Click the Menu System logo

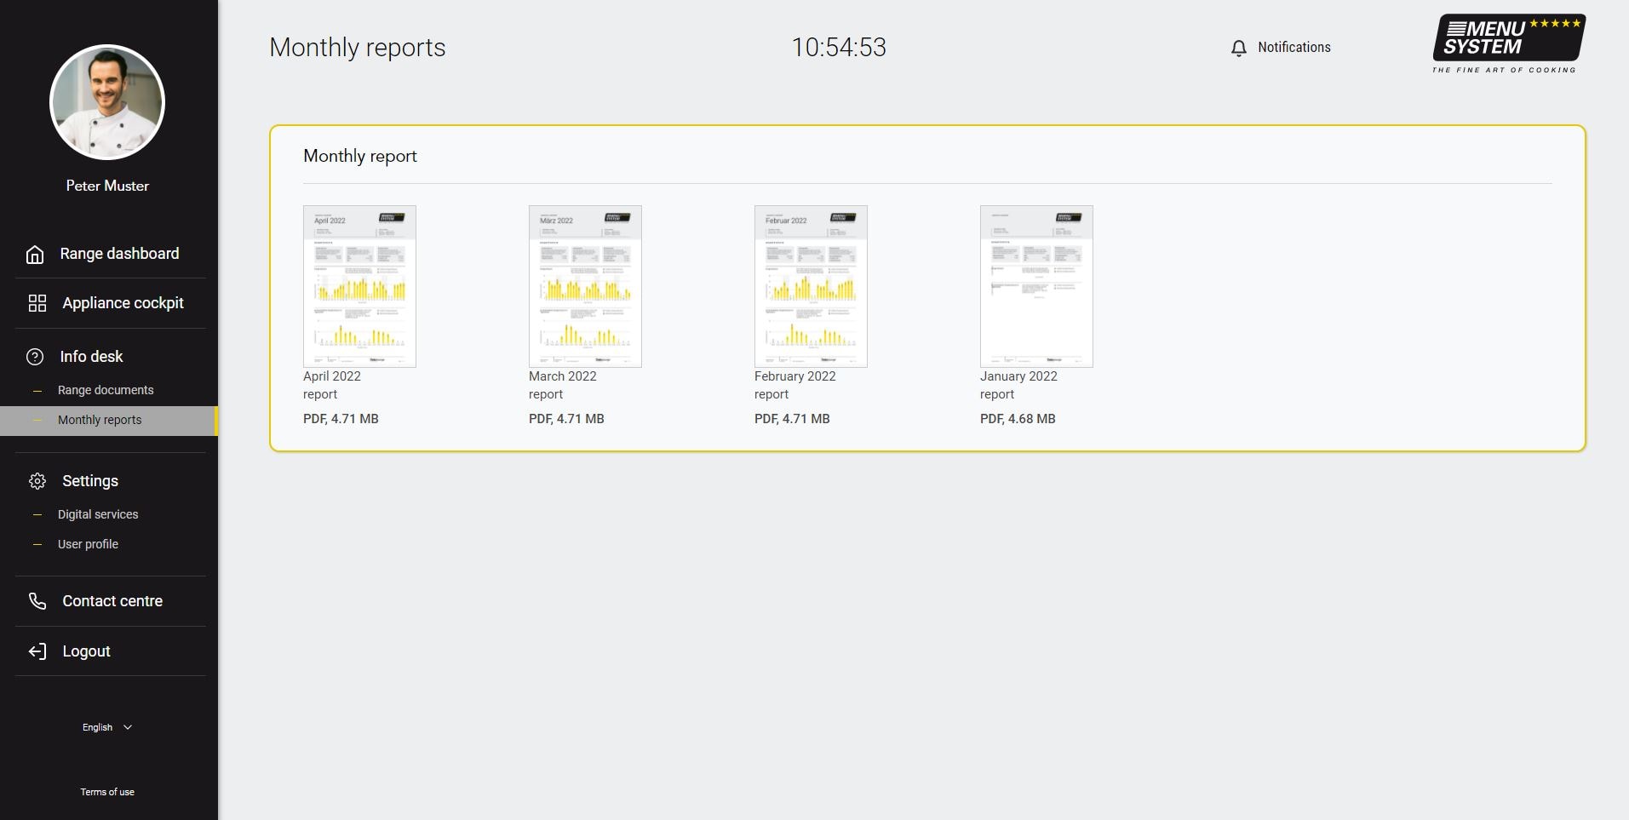click(x=1507, y=43)
